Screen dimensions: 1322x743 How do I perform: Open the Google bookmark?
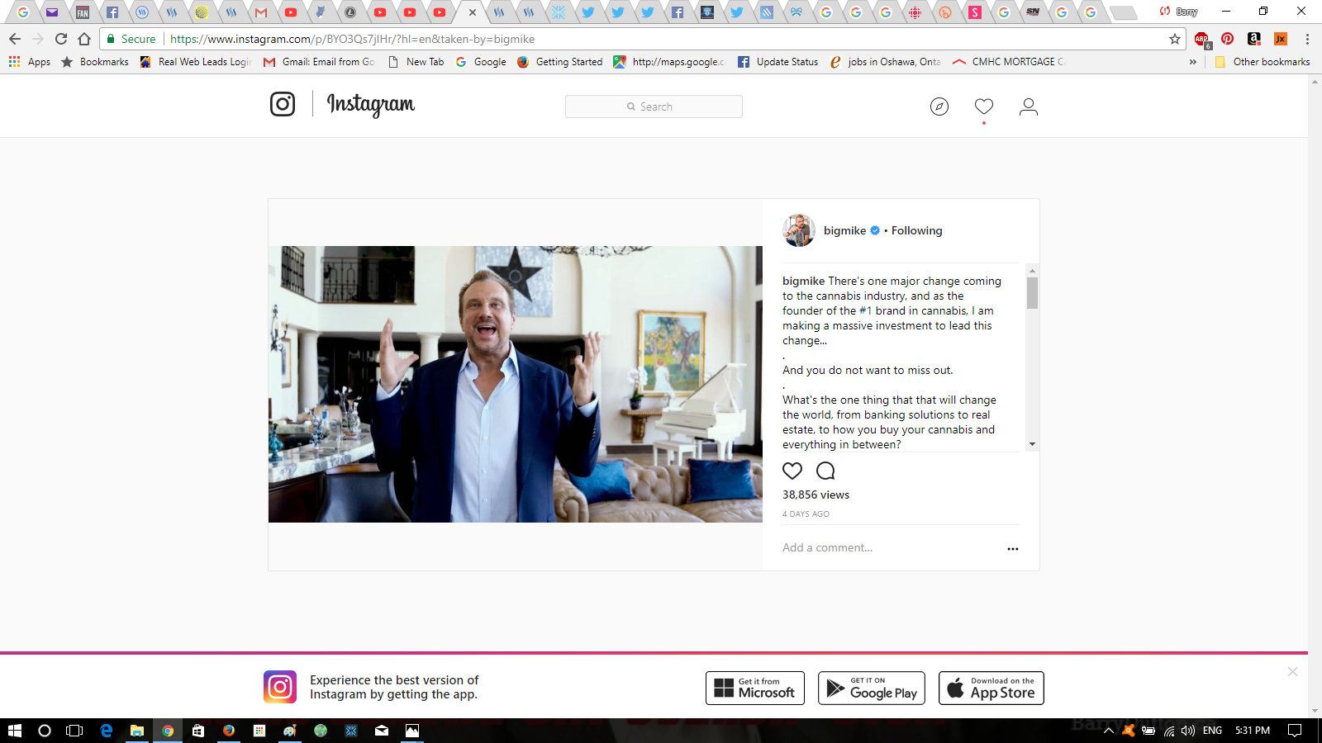pos(481,62)
